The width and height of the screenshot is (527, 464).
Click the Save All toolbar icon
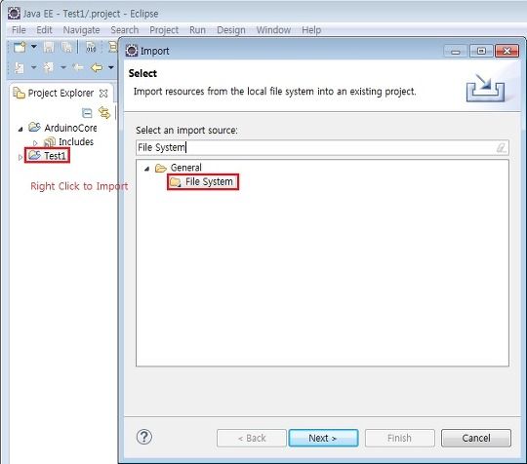67,47
